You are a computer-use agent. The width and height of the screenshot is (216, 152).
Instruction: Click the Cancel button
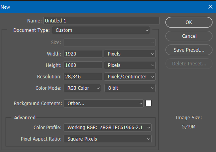pyautogui.click(x=189, y=36)
